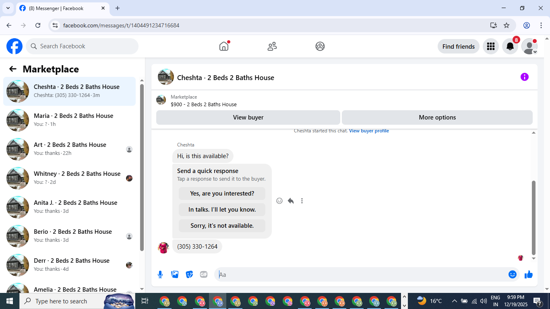The image size is (550, 309).
Task: Send quick response 'In talks. I'll let you know.'
Action: (222, 210)
